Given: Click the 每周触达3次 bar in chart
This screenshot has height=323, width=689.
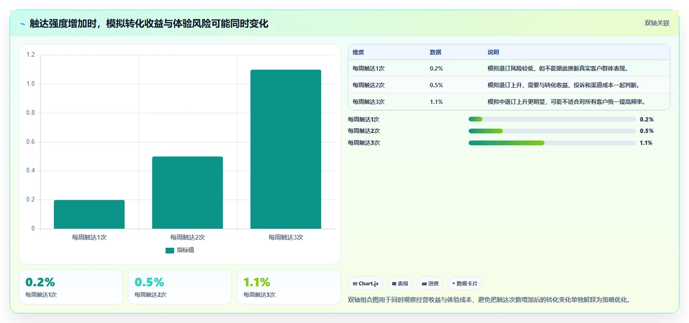Looking at the screenshot, I should tap(286, 149).
